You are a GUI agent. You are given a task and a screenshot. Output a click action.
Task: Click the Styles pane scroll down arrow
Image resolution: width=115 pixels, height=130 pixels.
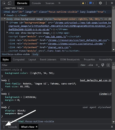click(113, 122)
